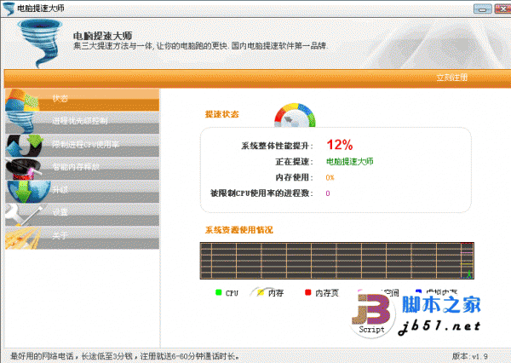Click the 智能内存释放 magic hat icon
This screenshot has width=511, height=363.
click(x=23, y=169)
